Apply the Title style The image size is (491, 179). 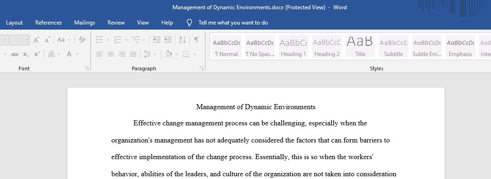tap(360, 46)
